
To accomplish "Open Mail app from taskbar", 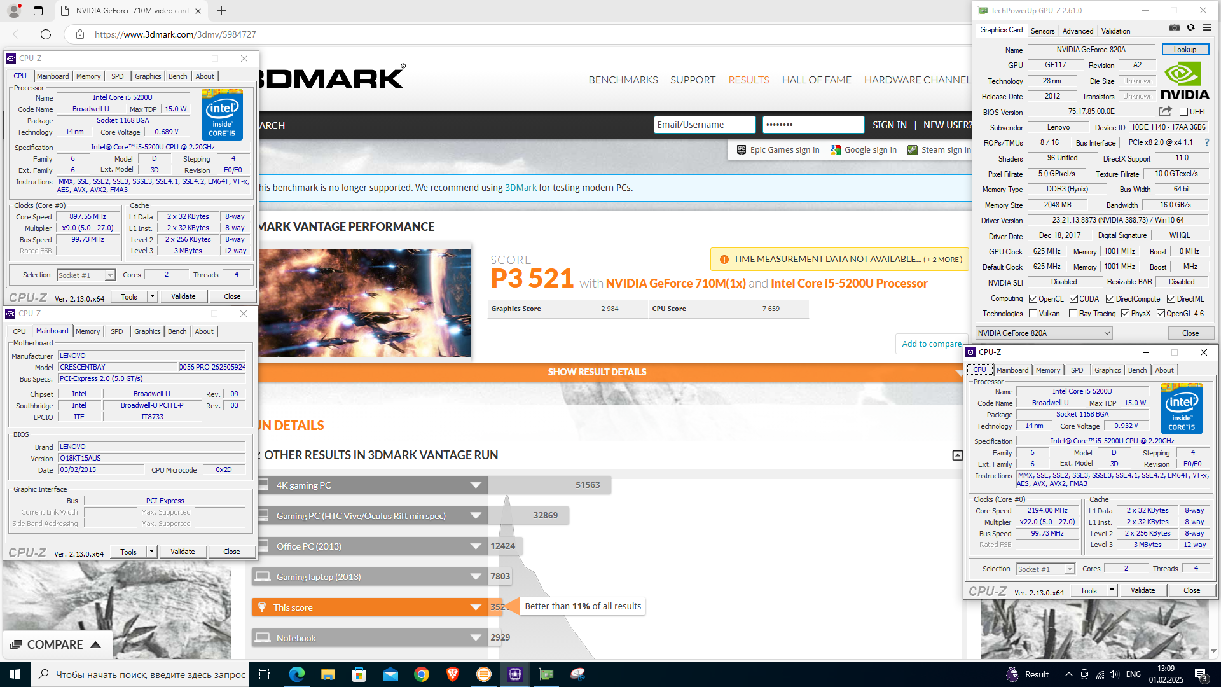I will [x=390, y=674].
